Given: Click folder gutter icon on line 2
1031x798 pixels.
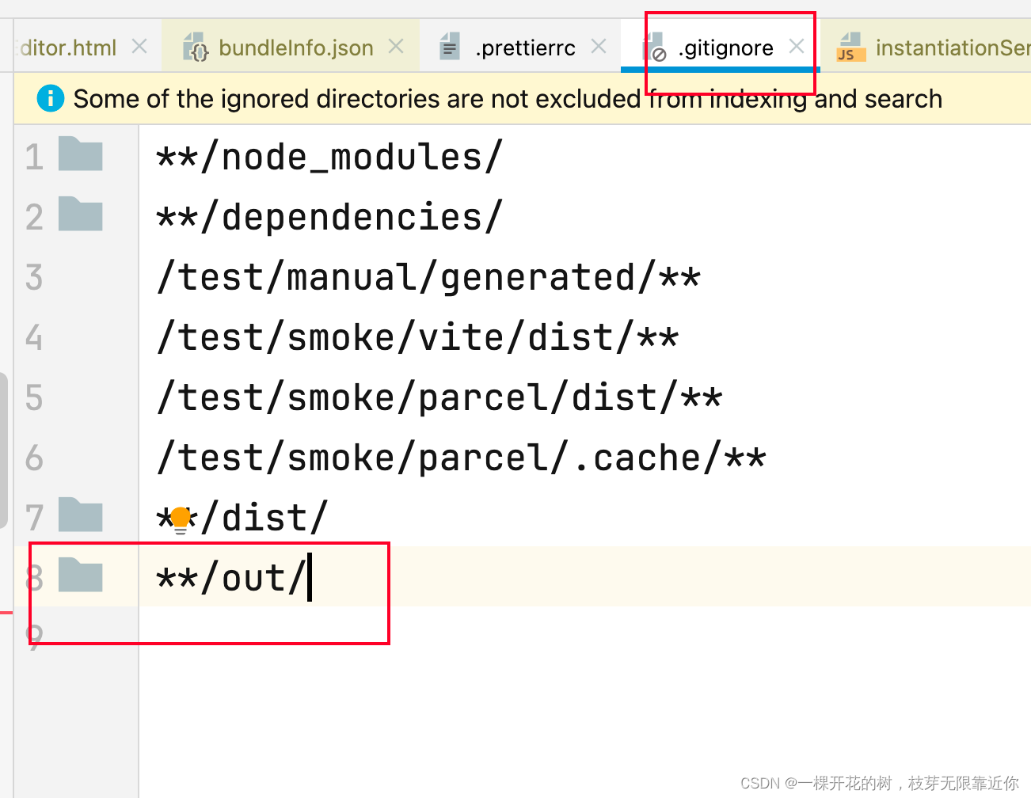Looking at the screenshot, I should 81,214.
